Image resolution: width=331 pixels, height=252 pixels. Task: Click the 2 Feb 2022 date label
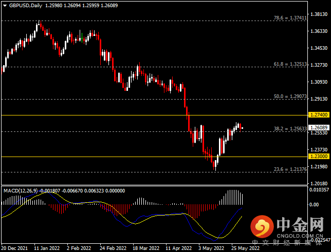point(79,248)
